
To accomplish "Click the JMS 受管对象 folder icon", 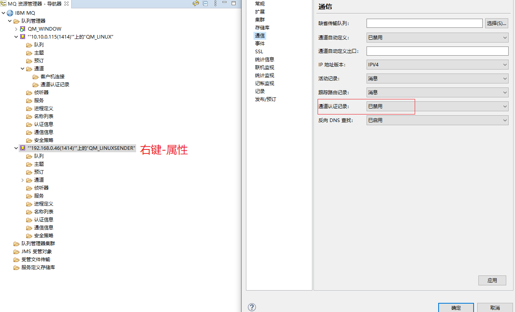I will point(16,251).
